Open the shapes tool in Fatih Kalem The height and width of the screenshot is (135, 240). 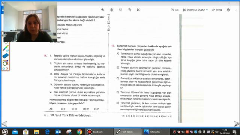6,63
